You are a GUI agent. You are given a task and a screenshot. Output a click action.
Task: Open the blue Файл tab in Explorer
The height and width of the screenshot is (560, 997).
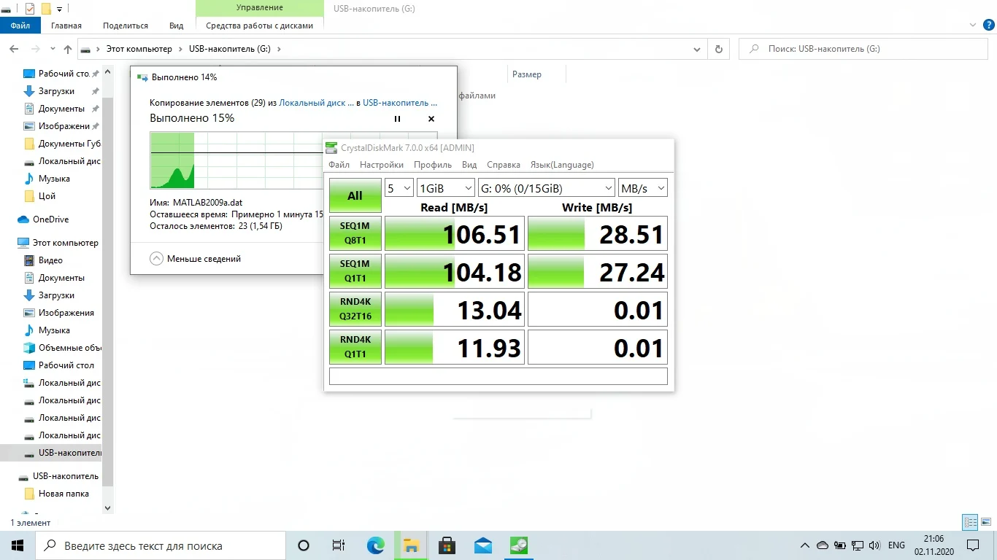20,26
